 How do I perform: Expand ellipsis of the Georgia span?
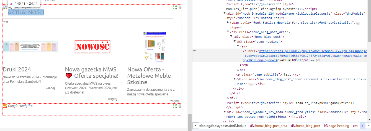point(358,23)
